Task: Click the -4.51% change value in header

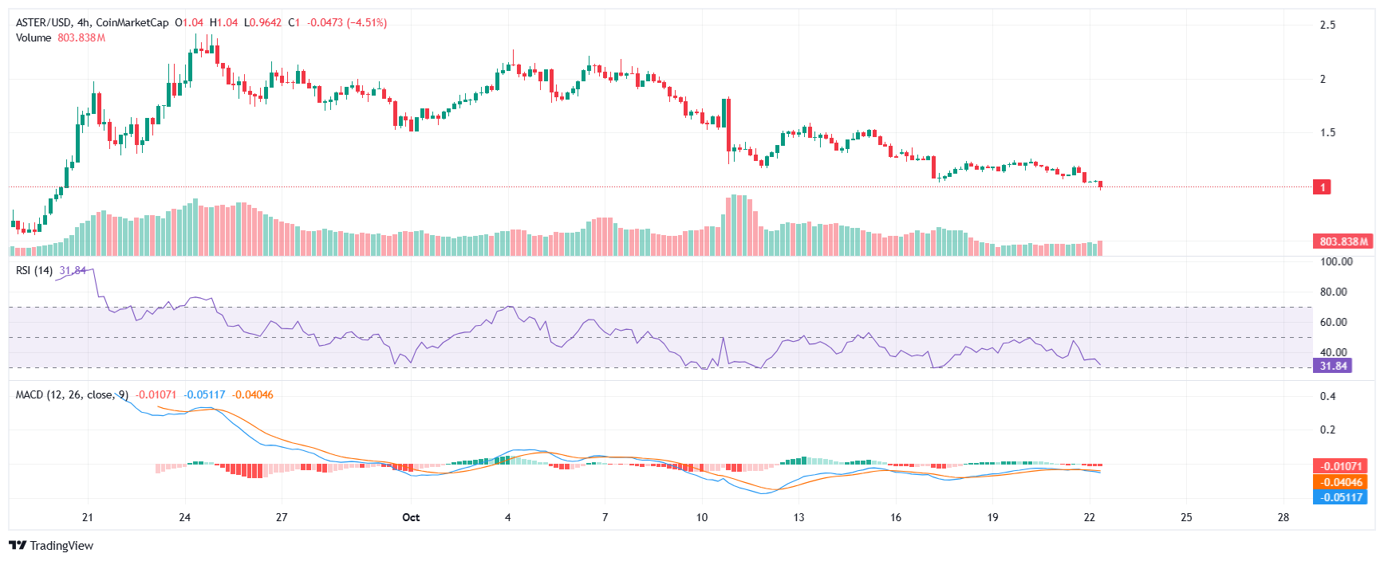Action: coord(367,23)
